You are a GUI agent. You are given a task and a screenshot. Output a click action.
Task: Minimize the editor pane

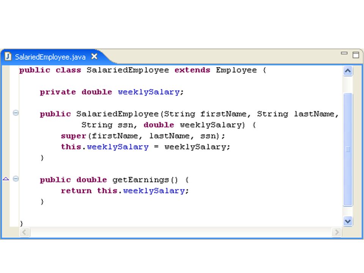pos(344,53)
